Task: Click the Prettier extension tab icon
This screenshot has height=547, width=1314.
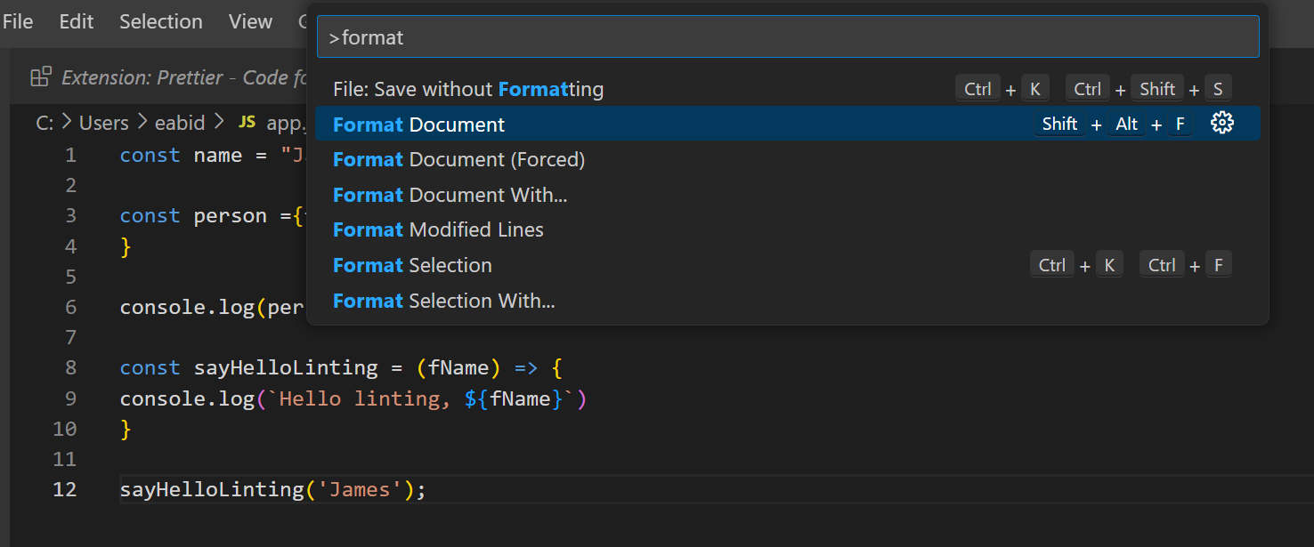Action: pyautogui.click(x=41, y=77)
